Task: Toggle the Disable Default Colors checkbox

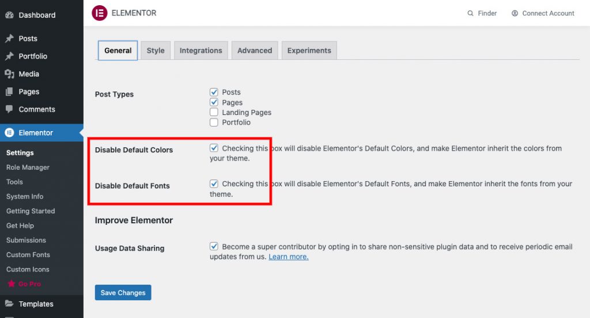Action: click(214, 148)
